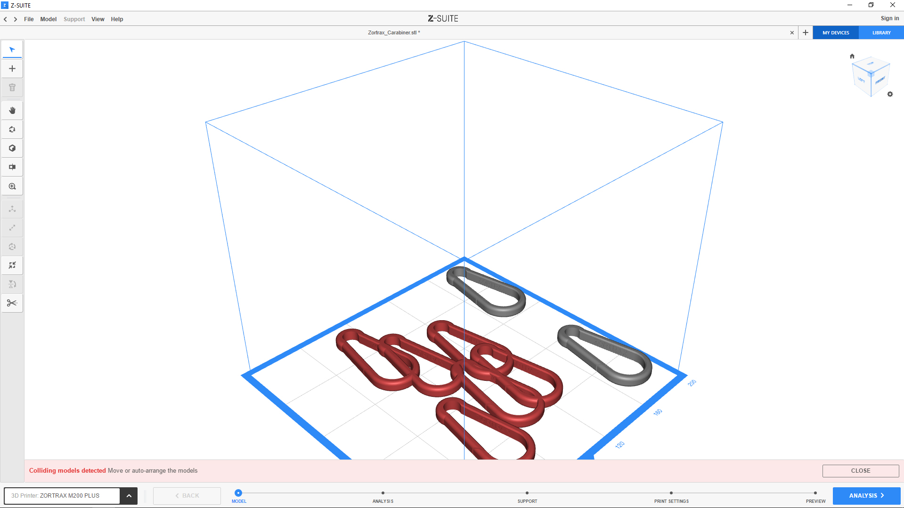Close the colliding models warning
Viewport: 904px width, 508px height.
click(x=860, y=471)
